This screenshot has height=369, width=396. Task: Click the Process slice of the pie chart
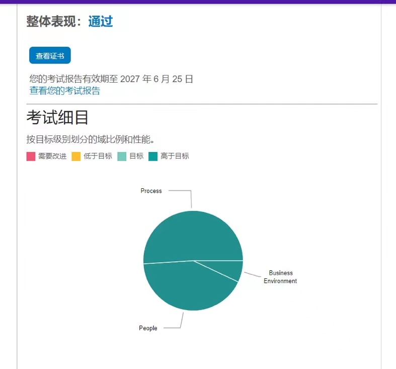(x=194, y=234)
